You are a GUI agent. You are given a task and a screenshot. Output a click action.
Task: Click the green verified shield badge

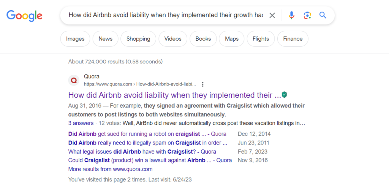coord(284,95)
